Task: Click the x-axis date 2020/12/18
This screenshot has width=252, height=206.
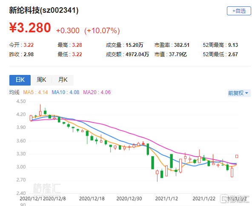Action: tap(92, 199)
